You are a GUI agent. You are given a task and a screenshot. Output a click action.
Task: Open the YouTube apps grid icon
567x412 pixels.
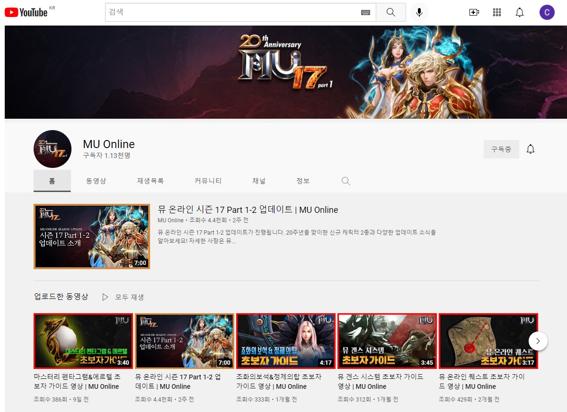496,12
